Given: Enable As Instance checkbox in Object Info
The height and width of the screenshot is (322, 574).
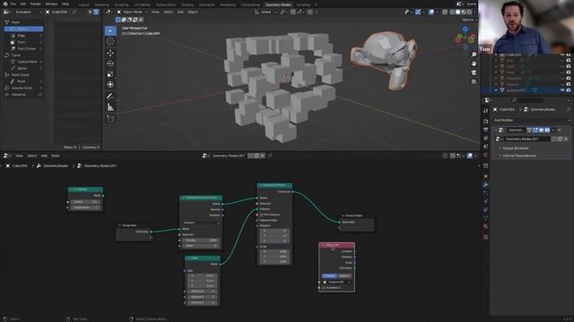Looking at the screenshot, I should [x=324, y=288].
